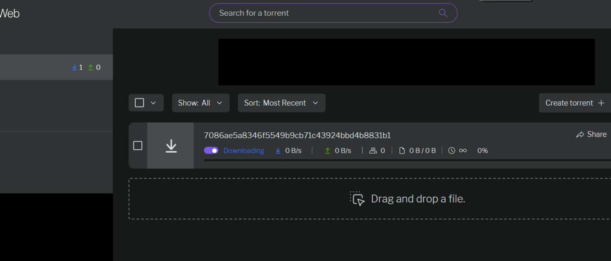
Task: Click the torrent progress bar
Action: [407, 161]
